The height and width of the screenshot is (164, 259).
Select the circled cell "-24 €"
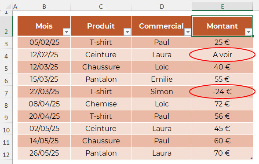tap(223, 91)
